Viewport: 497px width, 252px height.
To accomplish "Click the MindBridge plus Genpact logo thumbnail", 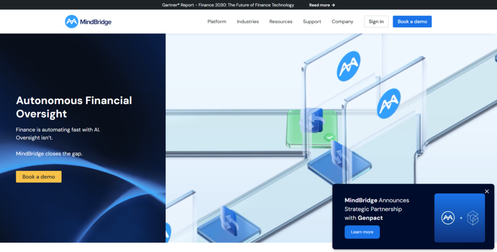I will (x=460, y=218).
